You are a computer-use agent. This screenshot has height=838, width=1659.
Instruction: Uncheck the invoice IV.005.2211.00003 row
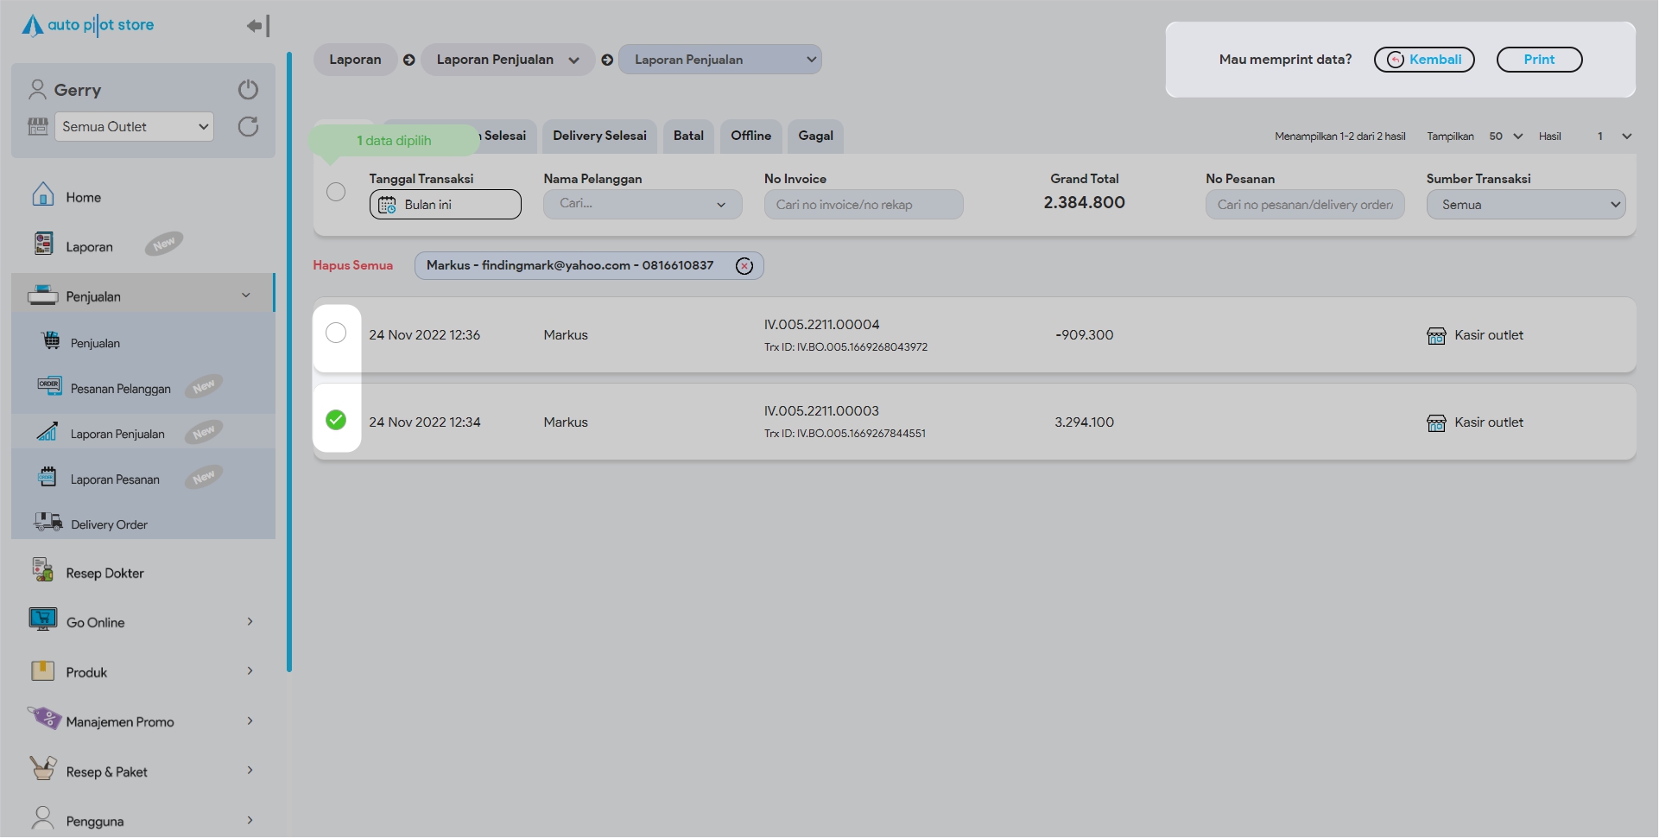click(336, 420)
